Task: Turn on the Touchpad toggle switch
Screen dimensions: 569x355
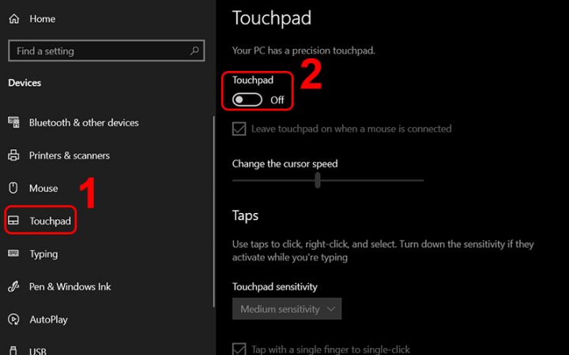Action: (247, 100)
